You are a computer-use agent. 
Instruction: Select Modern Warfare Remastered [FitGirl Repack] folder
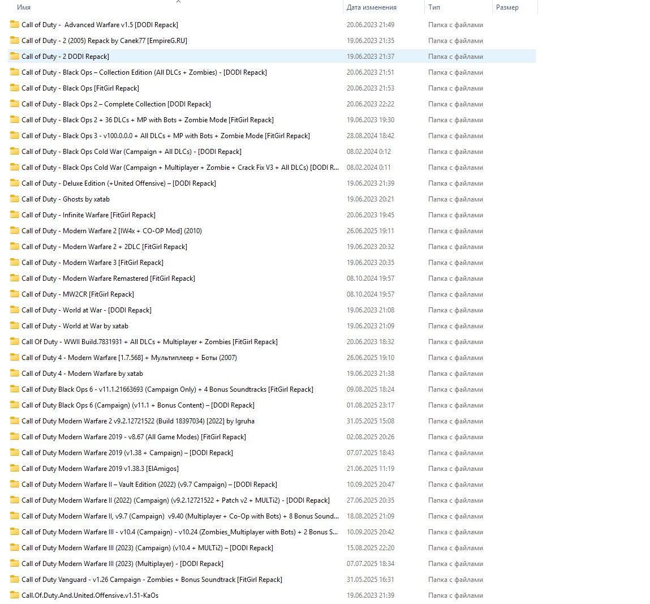(x=108, y=279)
